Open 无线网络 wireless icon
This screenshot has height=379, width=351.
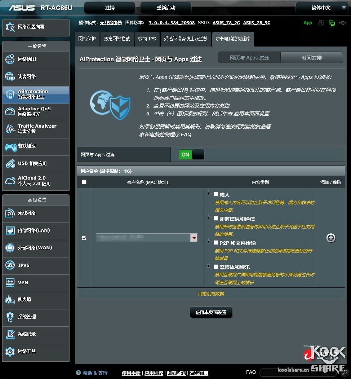(x=10, y=213)
